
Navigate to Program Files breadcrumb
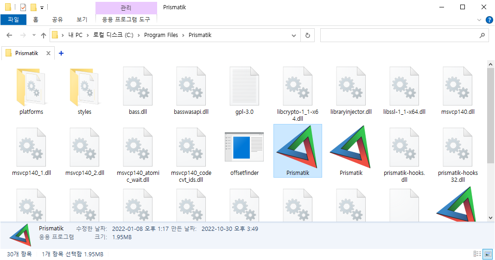(x=161, y=35)
